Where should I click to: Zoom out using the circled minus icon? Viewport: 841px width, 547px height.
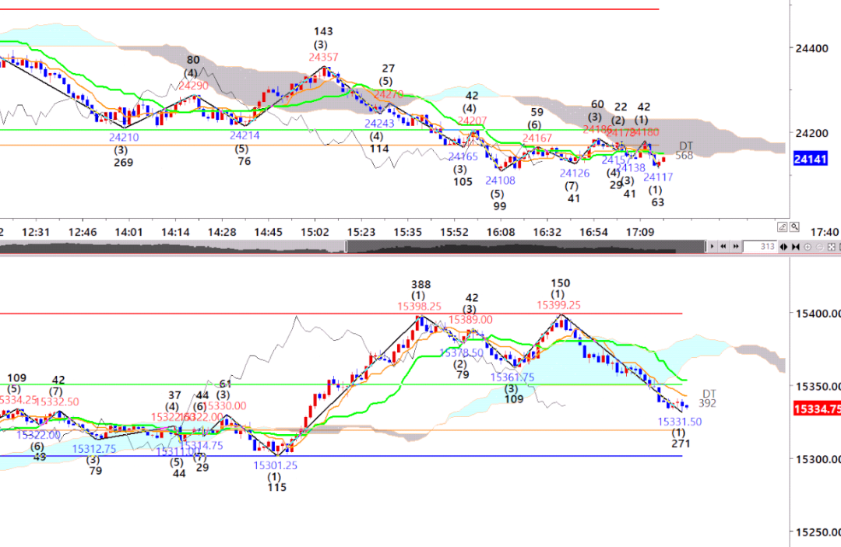[x=819, y=247]
